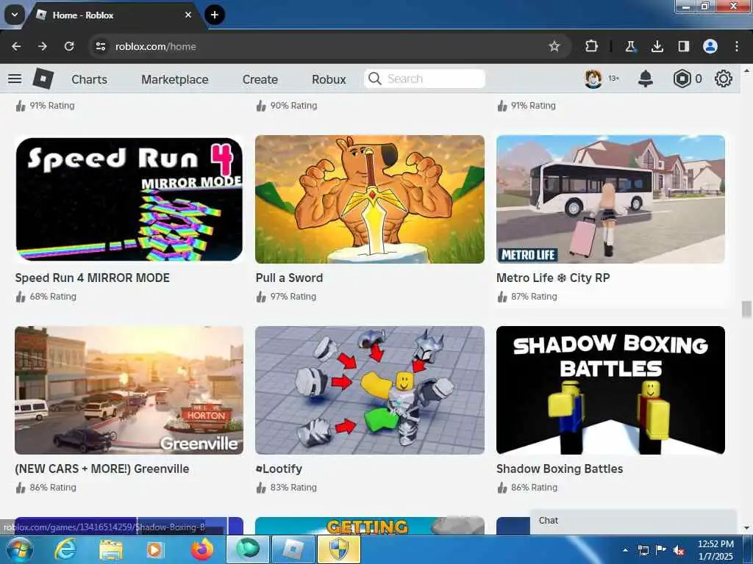Click the 68% Rating text
Viewport: 753px width, 564px height.
53,297
